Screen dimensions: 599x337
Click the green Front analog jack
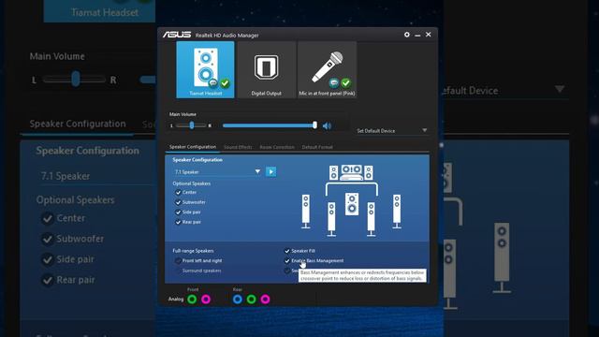(x=192, y=300)
